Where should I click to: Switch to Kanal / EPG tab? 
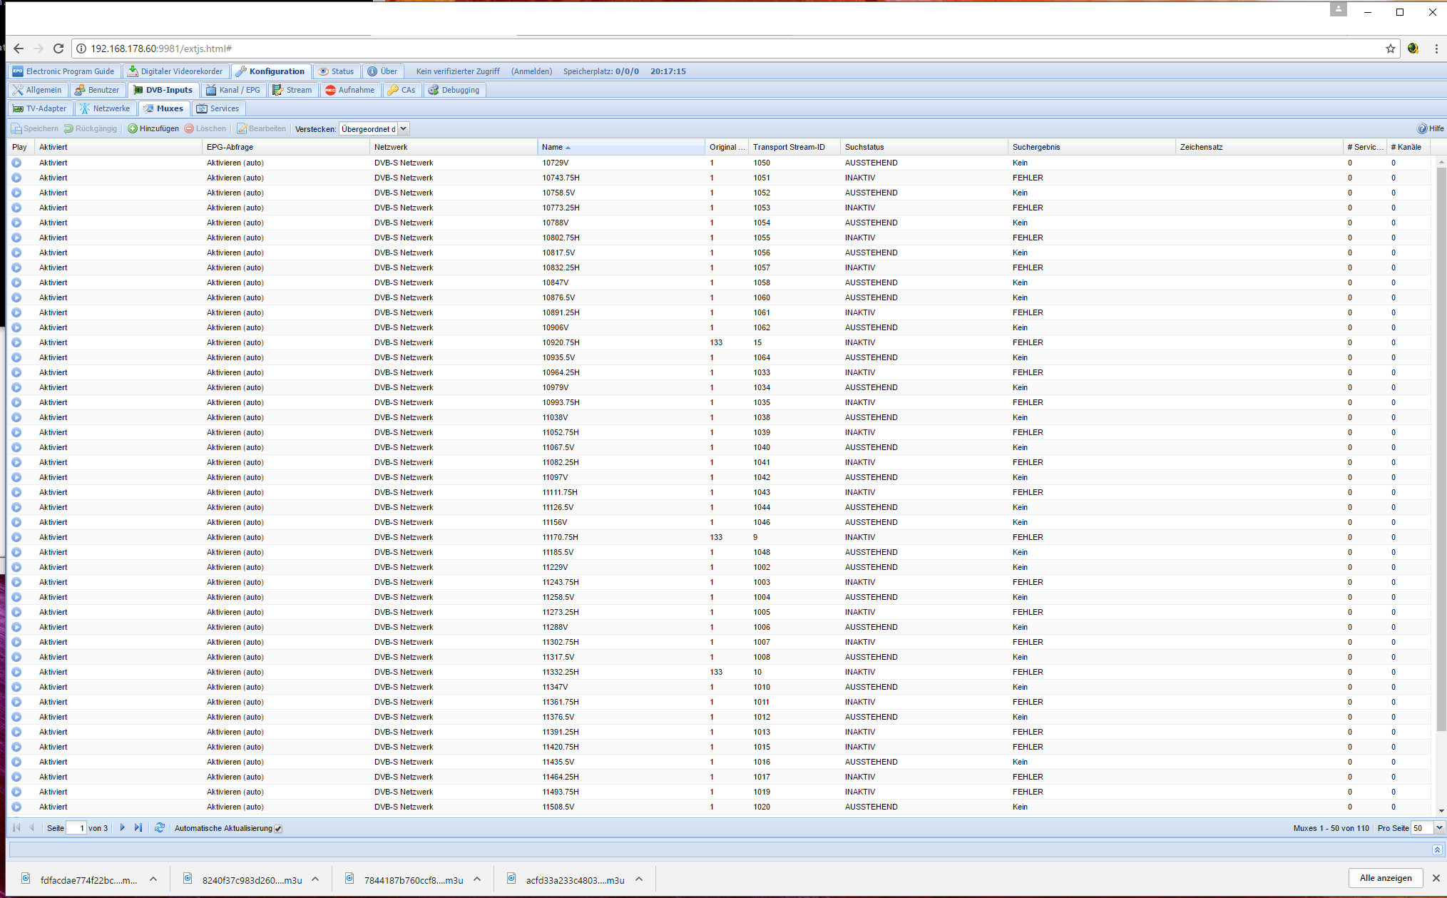click(x=233, y=90)
